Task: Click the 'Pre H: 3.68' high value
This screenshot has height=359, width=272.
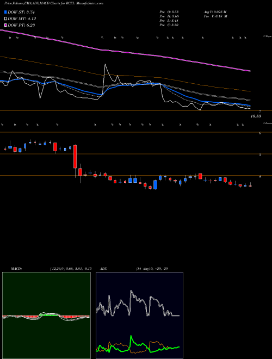Action: pyautogui.click(x=169, y=16)
